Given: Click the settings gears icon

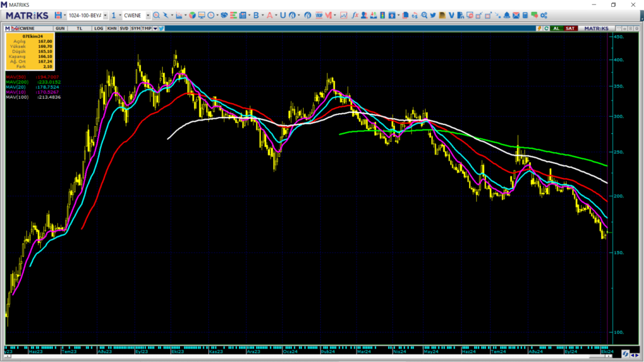Looking at the screenshot, I should point(544,14).
